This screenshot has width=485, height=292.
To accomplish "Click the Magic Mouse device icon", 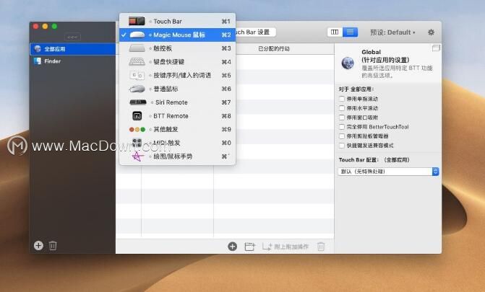I will (137, 35).
